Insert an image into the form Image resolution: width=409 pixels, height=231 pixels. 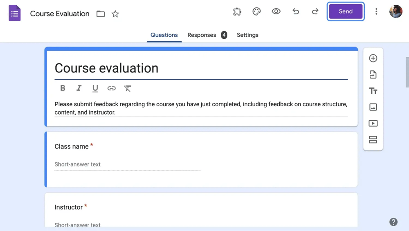373,107
